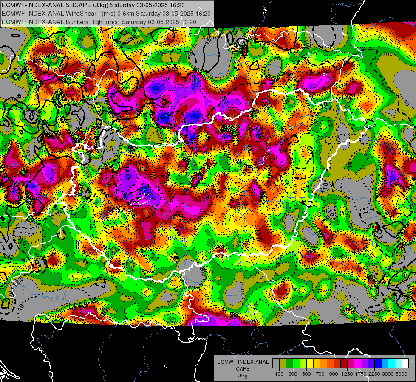Screen dimensions: 416x382
Task: Click the pure blue legend swatch
Action: [378, 363]
